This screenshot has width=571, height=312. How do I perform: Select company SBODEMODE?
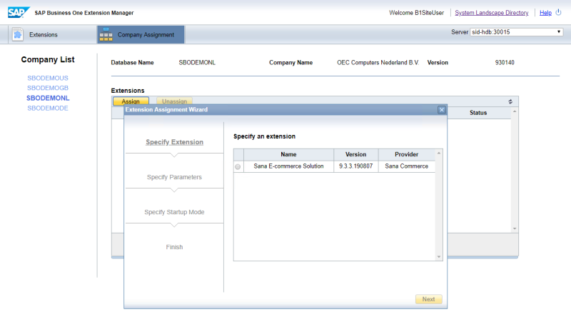click(x=48, y=108)
